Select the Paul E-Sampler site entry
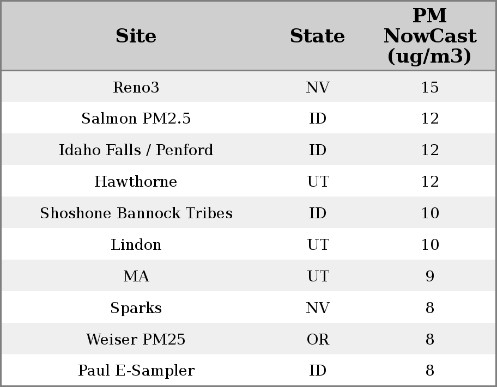Image resolution: width=497 pixels, height=387 pixels. 136,371
